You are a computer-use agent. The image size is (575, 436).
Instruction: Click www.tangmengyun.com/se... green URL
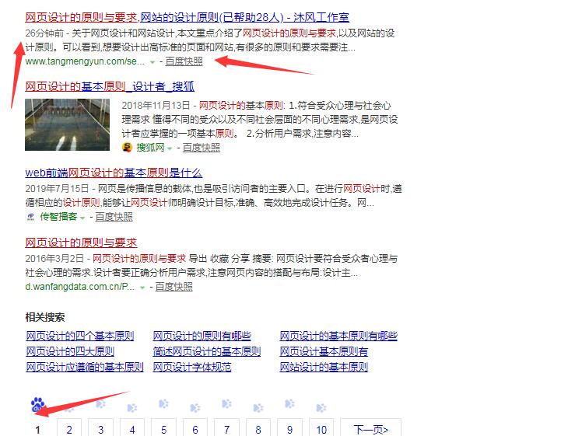[85, 61]
